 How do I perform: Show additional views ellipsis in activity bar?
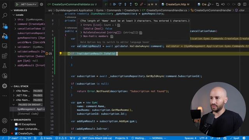pyautogui.click(x=4, y=96)
